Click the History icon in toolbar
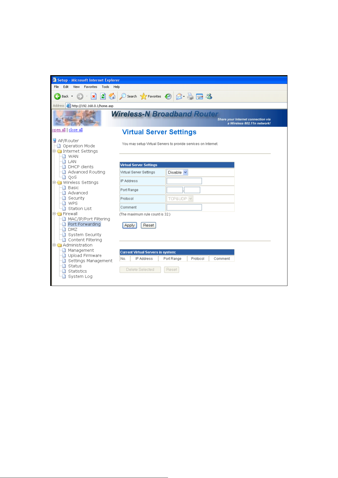 click(168, 96)
